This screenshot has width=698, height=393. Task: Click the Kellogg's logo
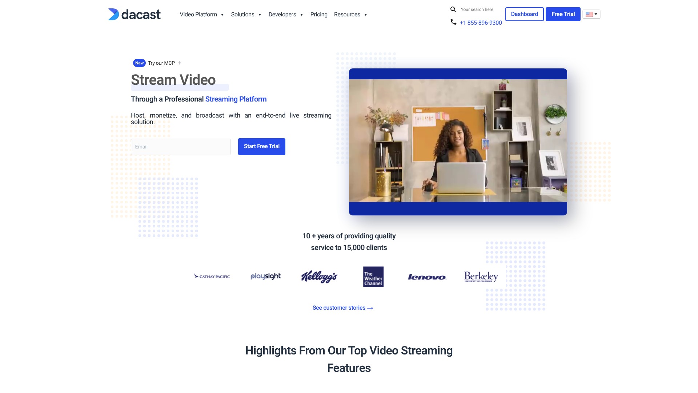(x=319, y=277)
